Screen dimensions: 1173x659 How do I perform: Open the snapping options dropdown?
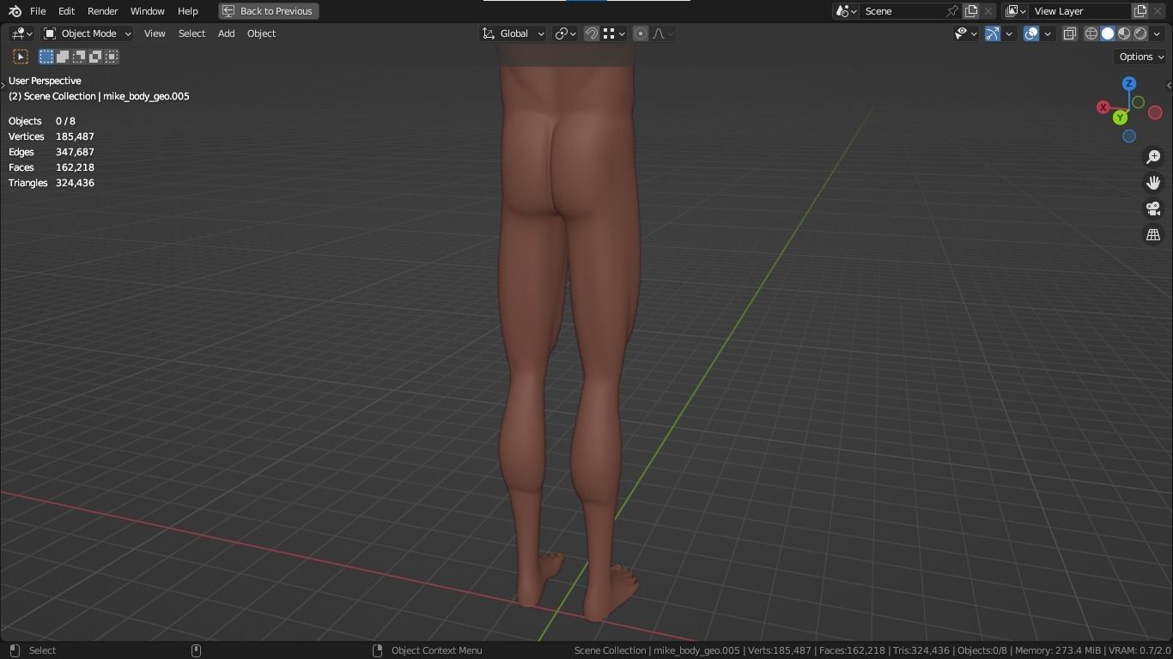[613, 33]
